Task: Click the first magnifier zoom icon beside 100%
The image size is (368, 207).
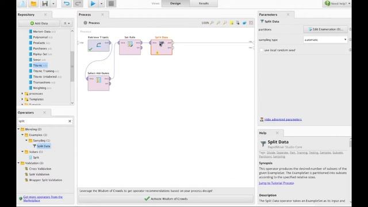Action: 212,23
